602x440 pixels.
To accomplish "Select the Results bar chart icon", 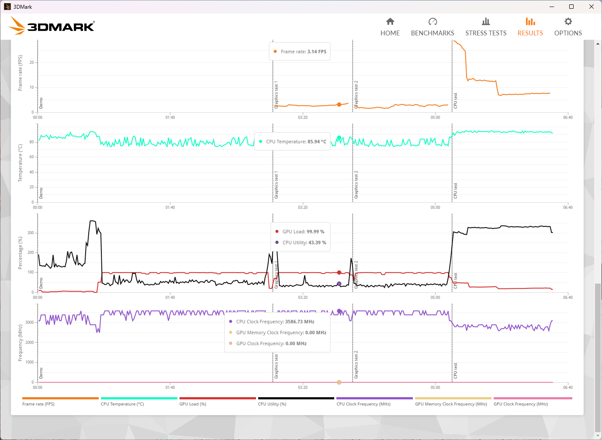I will point(530,22).
